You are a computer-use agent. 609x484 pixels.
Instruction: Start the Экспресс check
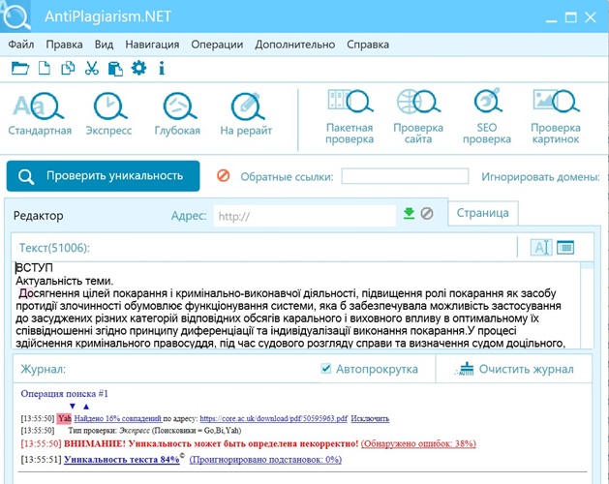click(x=108, y=114)
